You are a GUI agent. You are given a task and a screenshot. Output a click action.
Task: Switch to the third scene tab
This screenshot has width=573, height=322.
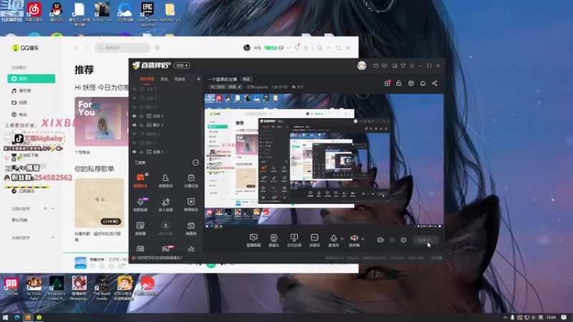pos(180,79)
